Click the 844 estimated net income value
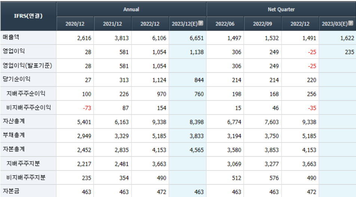 coord(199,80)
